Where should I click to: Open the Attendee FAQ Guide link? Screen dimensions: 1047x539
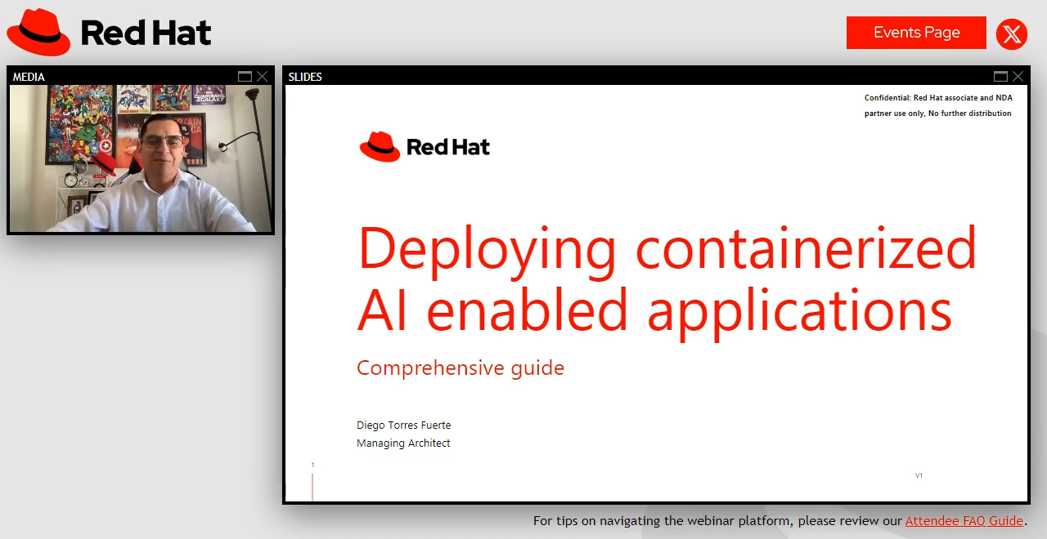964,521
